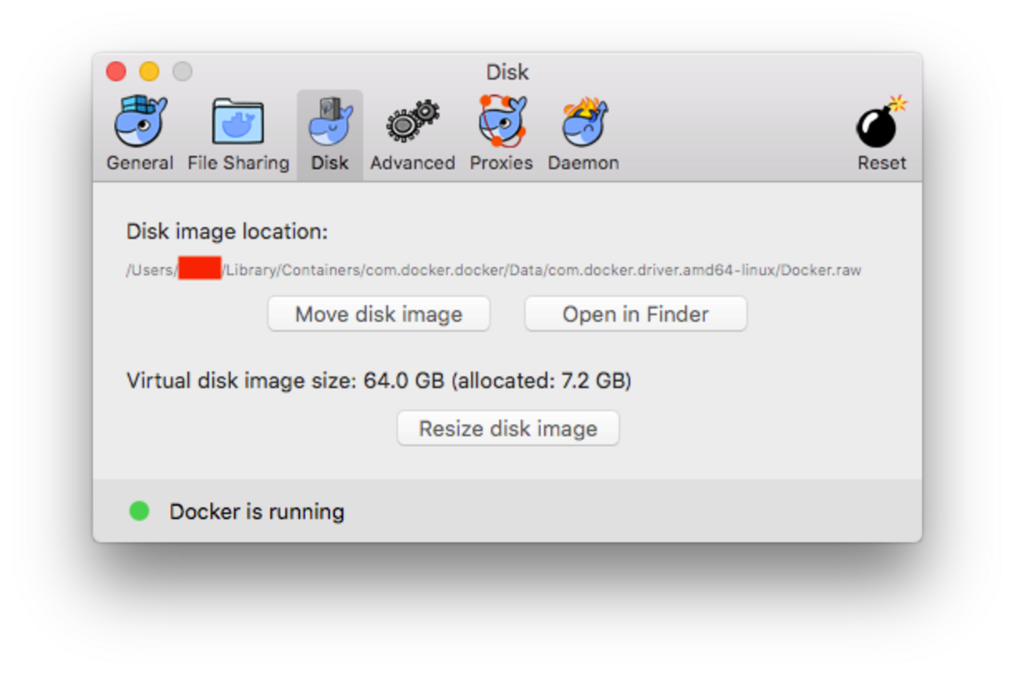Switch to the Proxies whale icon
Viewport: 1015px width, 675px height.
point(502,122)
